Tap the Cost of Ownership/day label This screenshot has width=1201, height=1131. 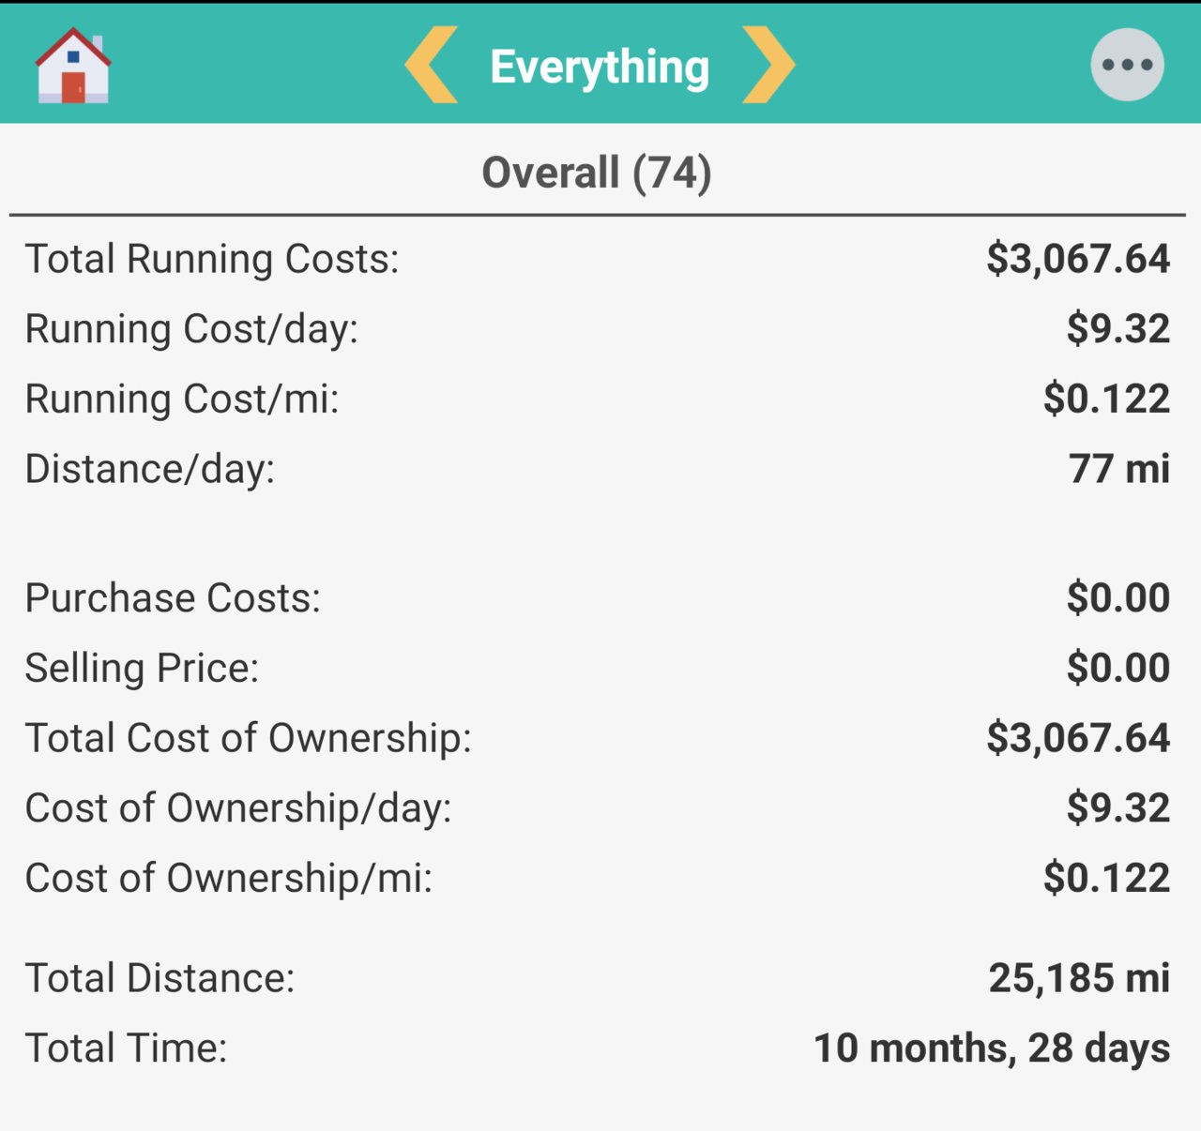(x=238, y=808)
